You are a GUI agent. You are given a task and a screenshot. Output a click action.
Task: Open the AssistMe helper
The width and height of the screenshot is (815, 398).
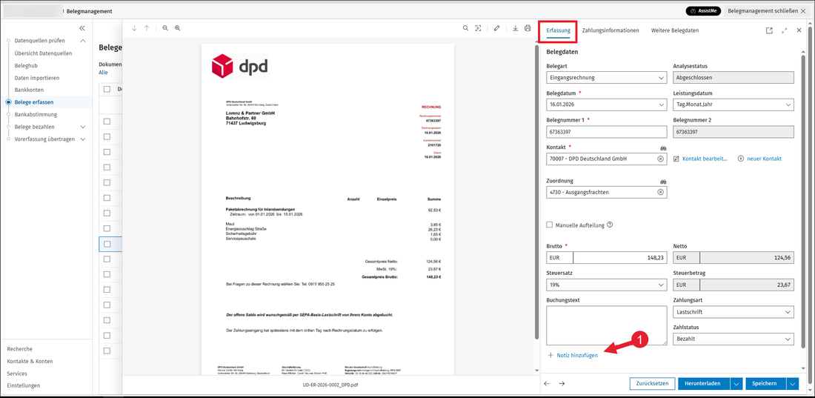pyautogui.click(x=703, y=11)
